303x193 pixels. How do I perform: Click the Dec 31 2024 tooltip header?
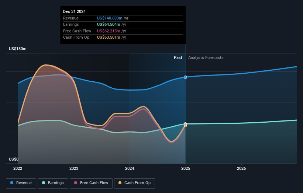tap(74, 11)
